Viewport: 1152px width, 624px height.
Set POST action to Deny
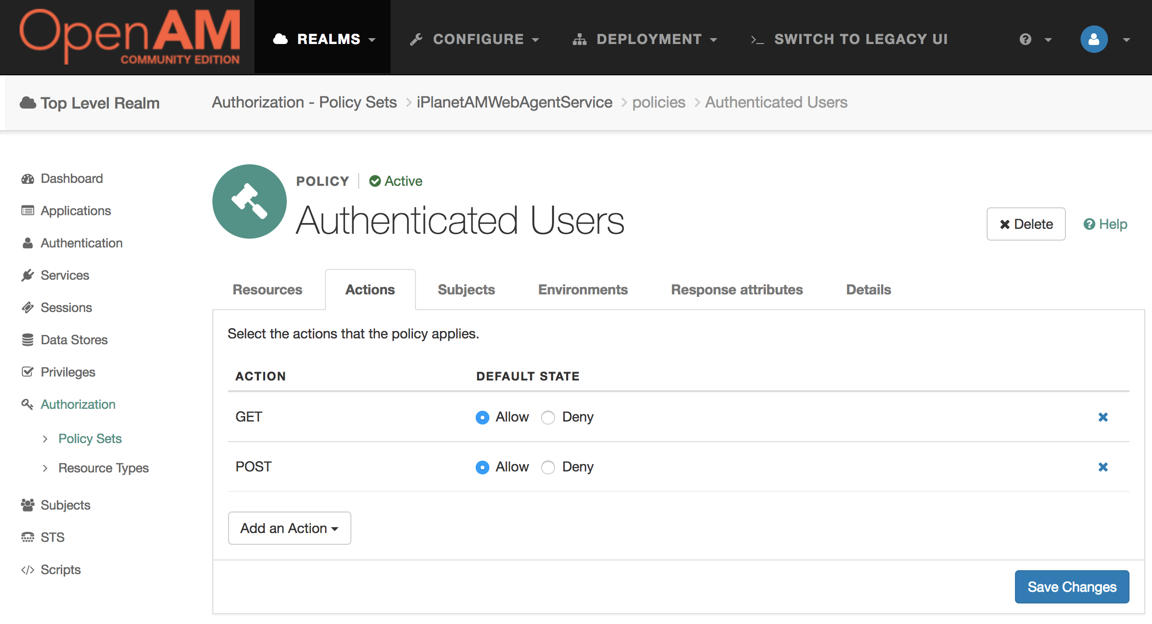point(548,468)
